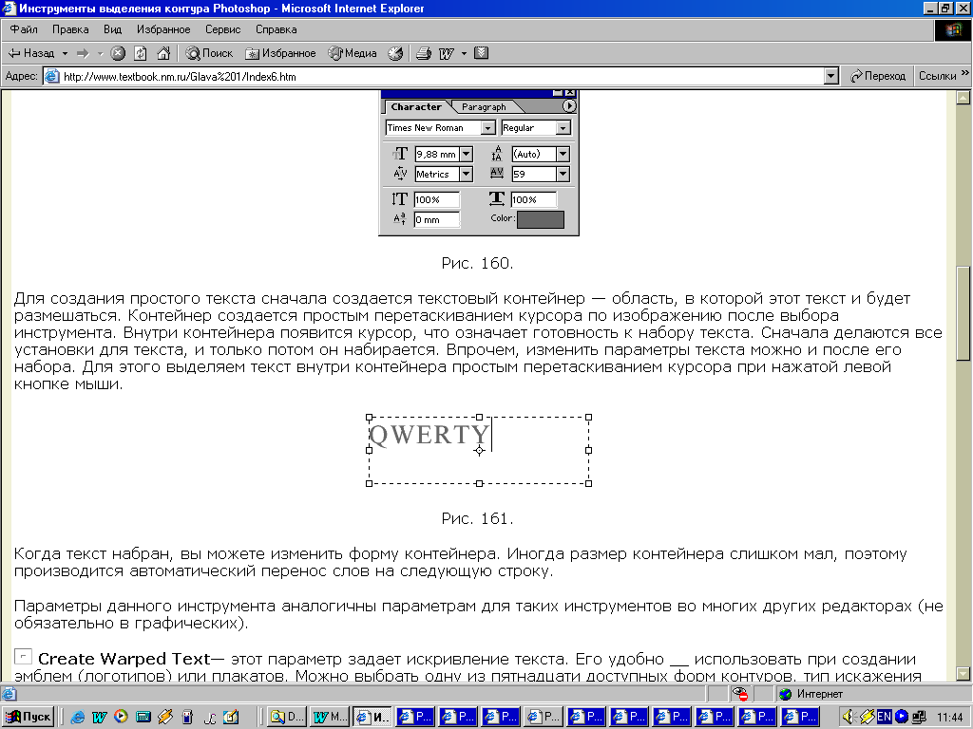Click the EN language indicator
This screenshot has width=973, height=729.
pyautogui.click(x=885, y=718)
